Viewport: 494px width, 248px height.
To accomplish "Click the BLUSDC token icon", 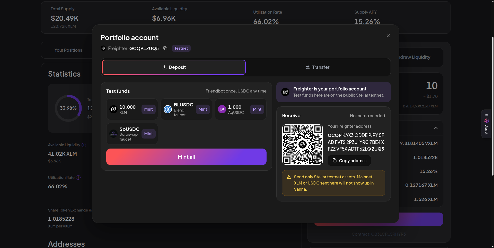I will (168, 109).
